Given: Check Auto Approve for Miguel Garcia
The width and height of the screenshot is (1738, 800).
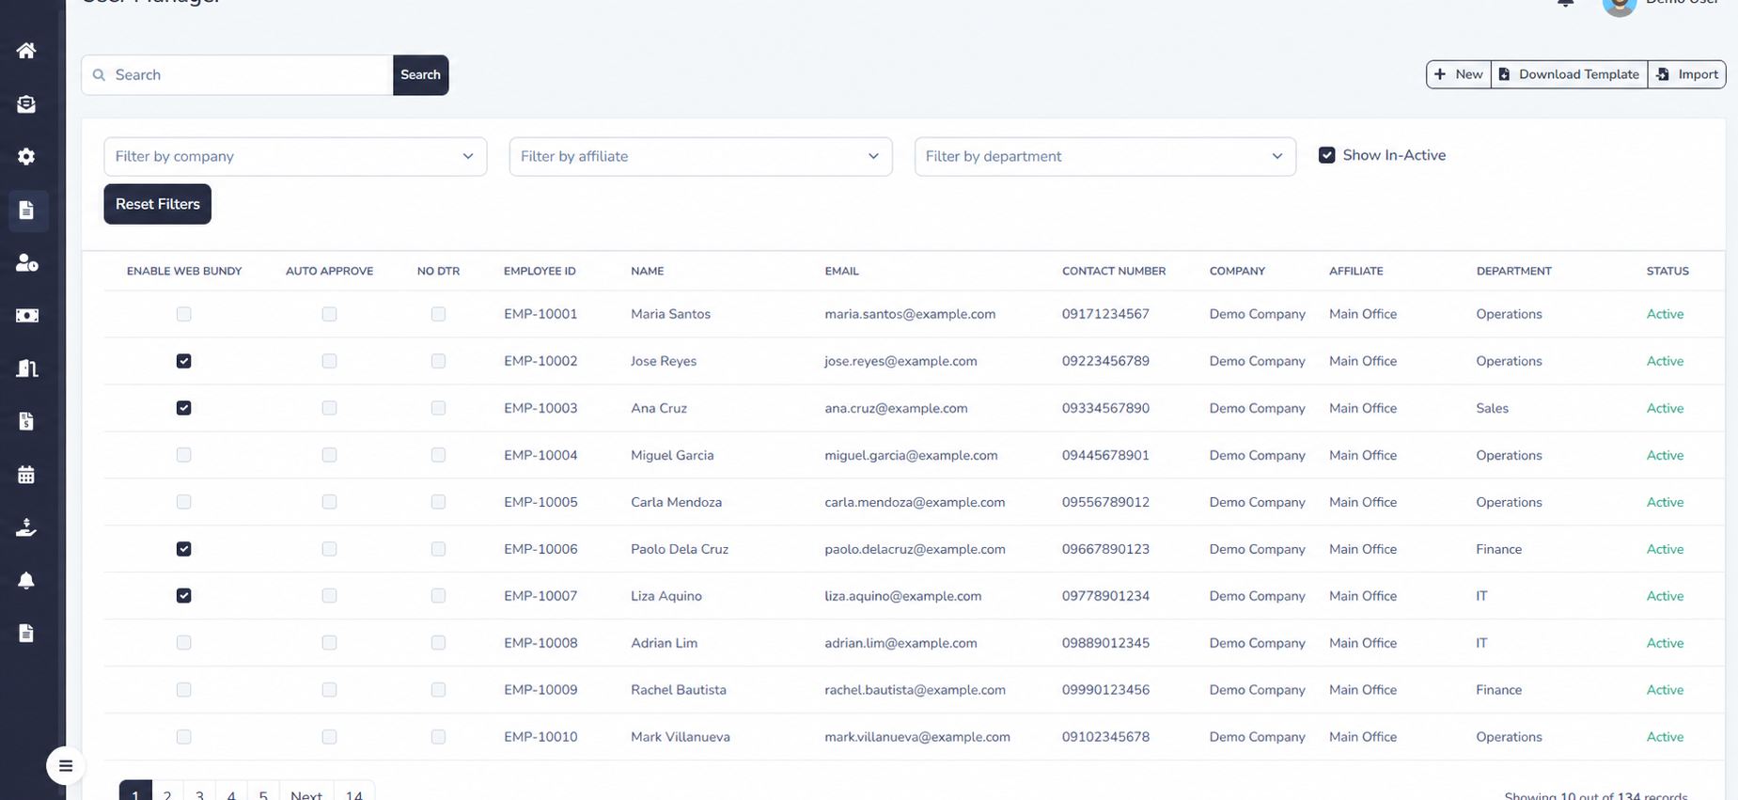Looking at the screenshot, I should (329, 455).
